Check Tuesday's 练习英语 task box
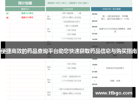 coord(67,30)
